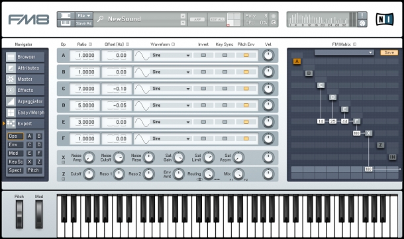This screenshot has width=404, height=239.
Task: Switch to the Env tab
Action: coord(15,145)
